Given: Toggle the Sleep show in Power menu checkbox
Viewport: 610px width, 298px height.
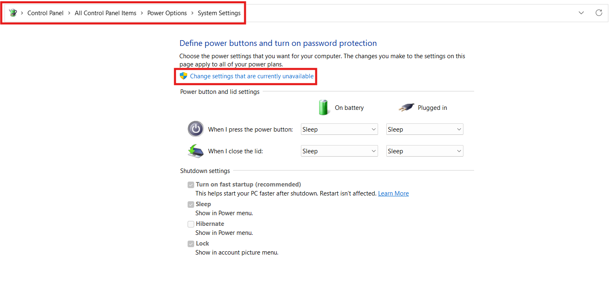Looking at the screenshot, I should pos(191,205).
